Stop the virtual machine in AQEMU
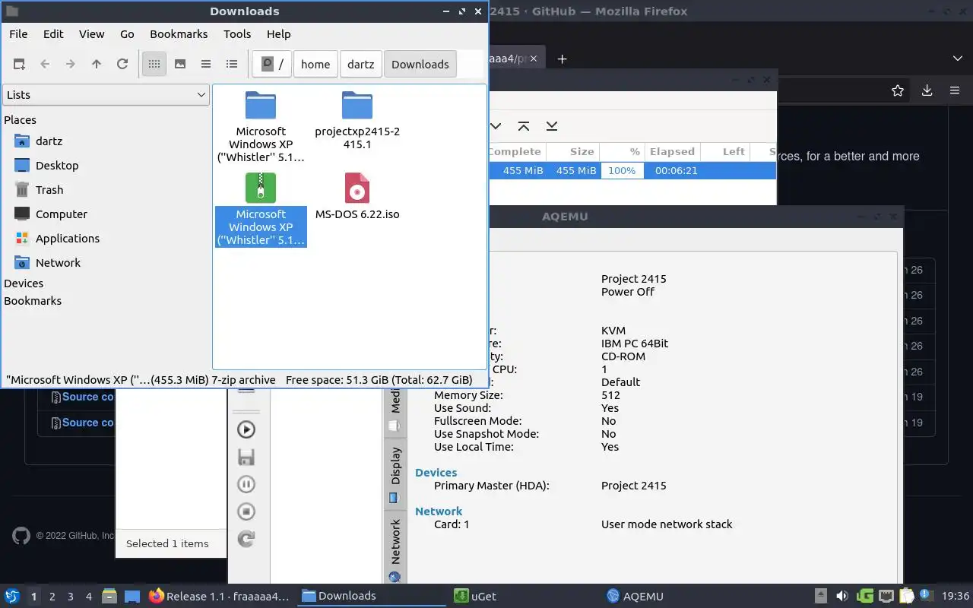This screenshot has height=608, width=973. point(246,511)
